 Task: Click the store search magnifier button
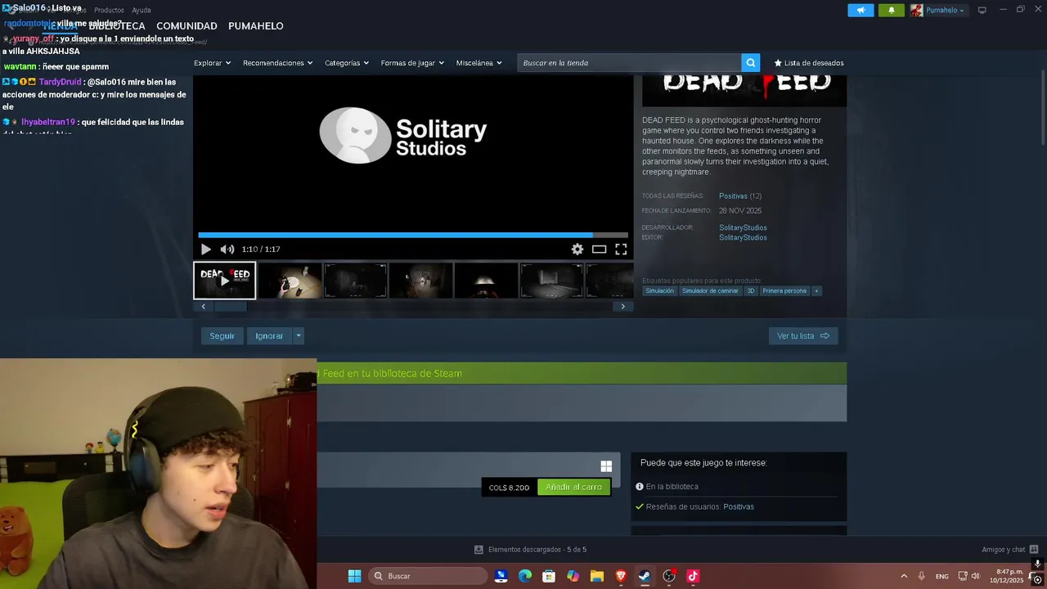(751, 63)
